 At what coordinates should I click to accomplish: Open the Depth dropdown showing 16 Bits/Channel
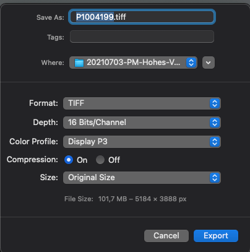(x=142, y=123)
